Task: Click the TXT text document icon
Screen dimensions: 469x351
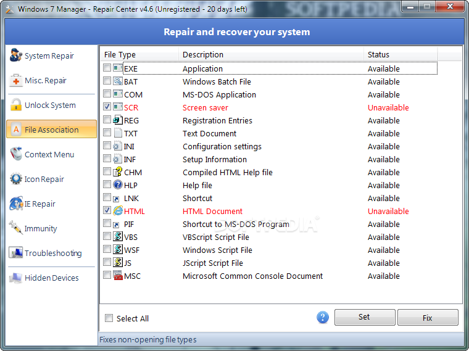Action: 118,133
